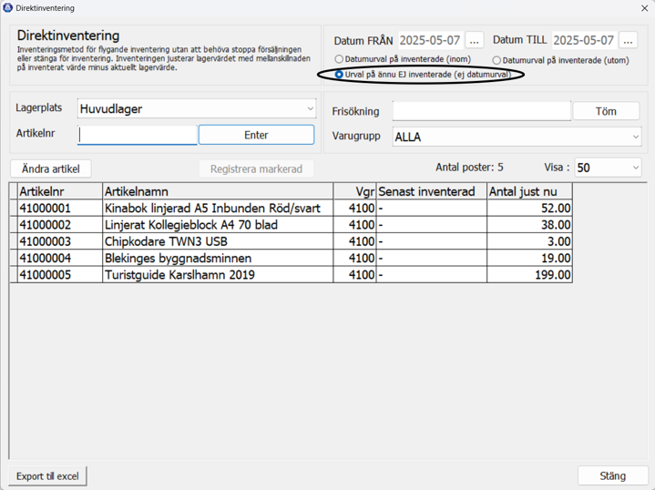Click Export till excel button
Image resolution: width=655 pixels, height=490 pixels.
click(x=47, y=476)
